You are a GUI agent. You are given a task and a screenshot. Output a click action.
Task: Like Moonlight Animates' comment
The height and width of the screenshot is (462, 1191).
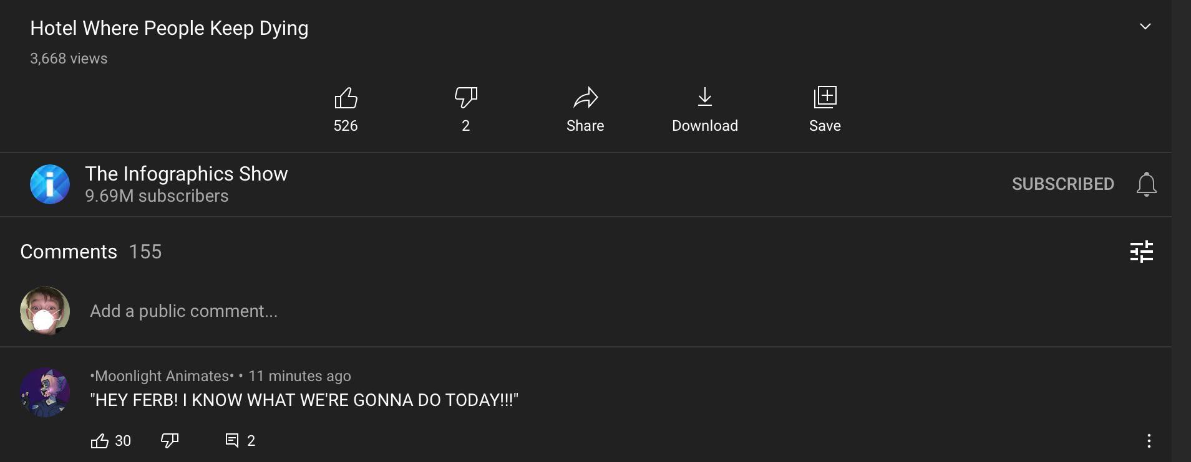pos(100,441)
